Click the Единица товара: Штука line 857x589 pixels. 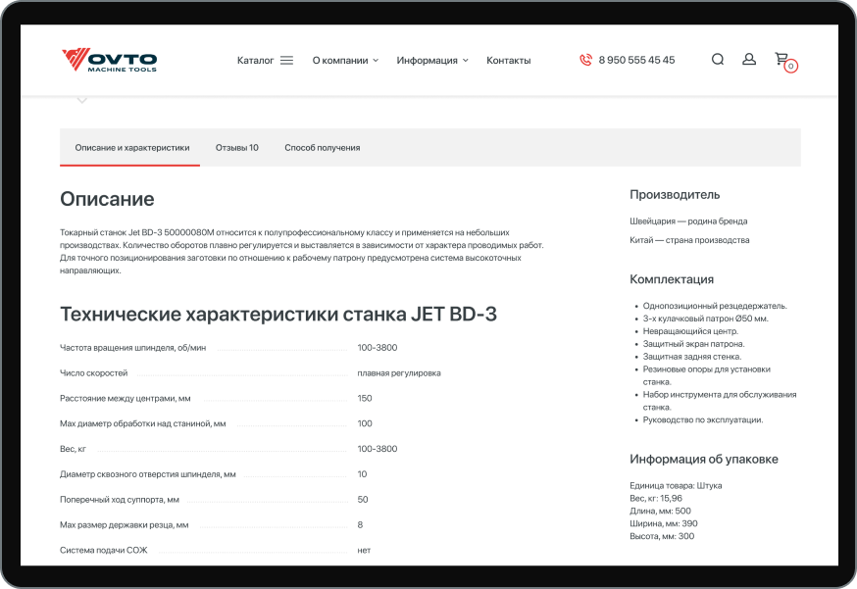click(676, 485)
